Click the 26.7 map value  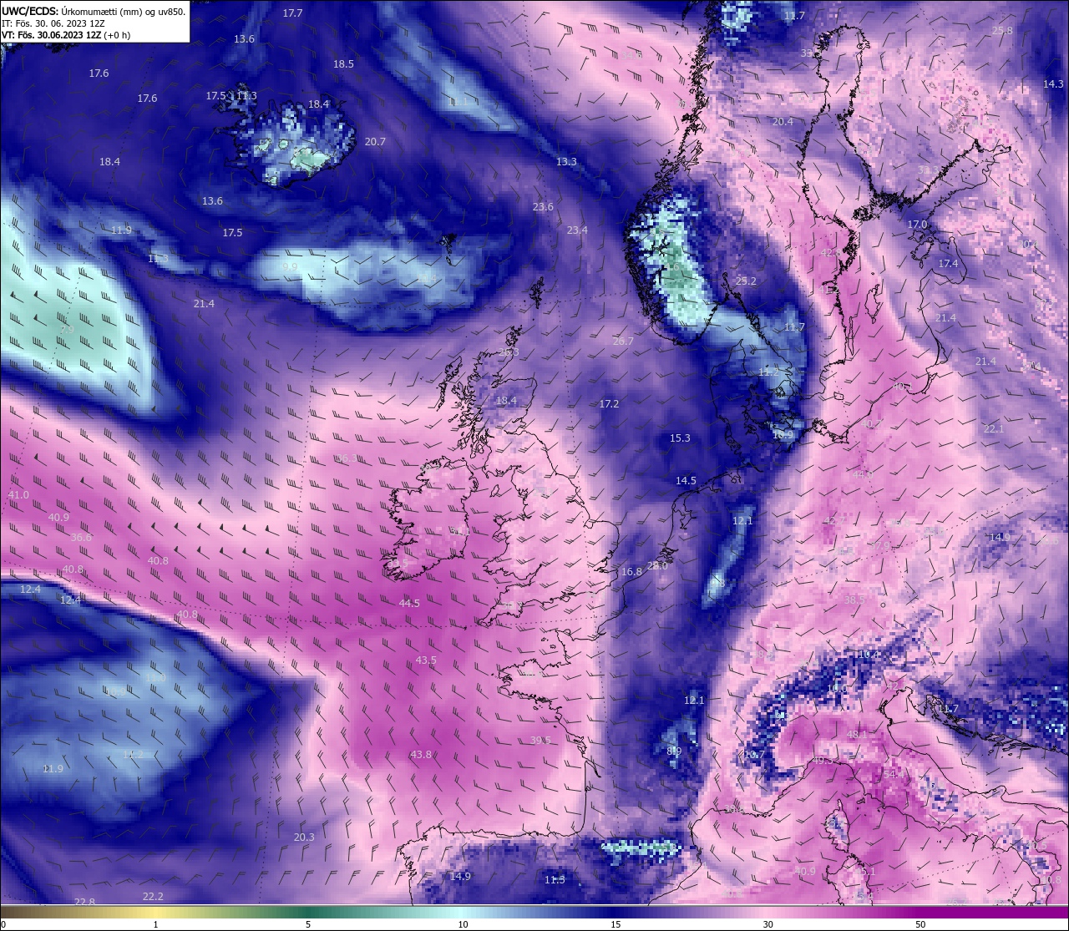pyautogui.click(x=623, y=342)
